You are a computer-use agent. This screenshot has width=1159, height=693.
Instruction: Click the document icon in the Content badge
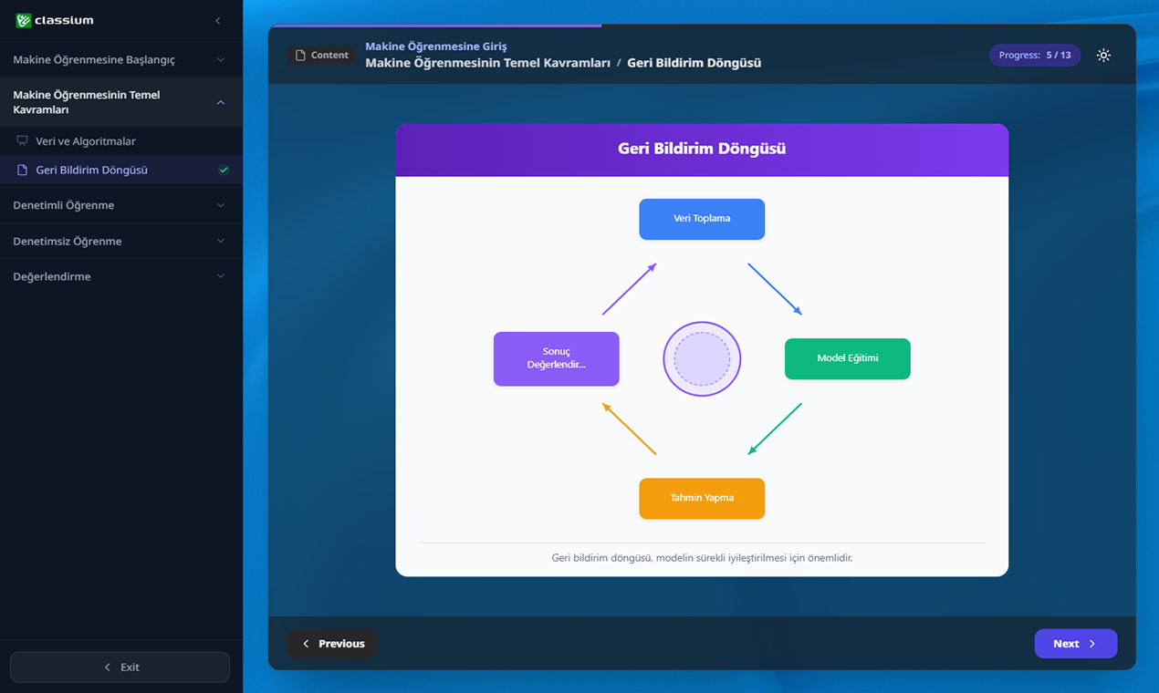300,56
